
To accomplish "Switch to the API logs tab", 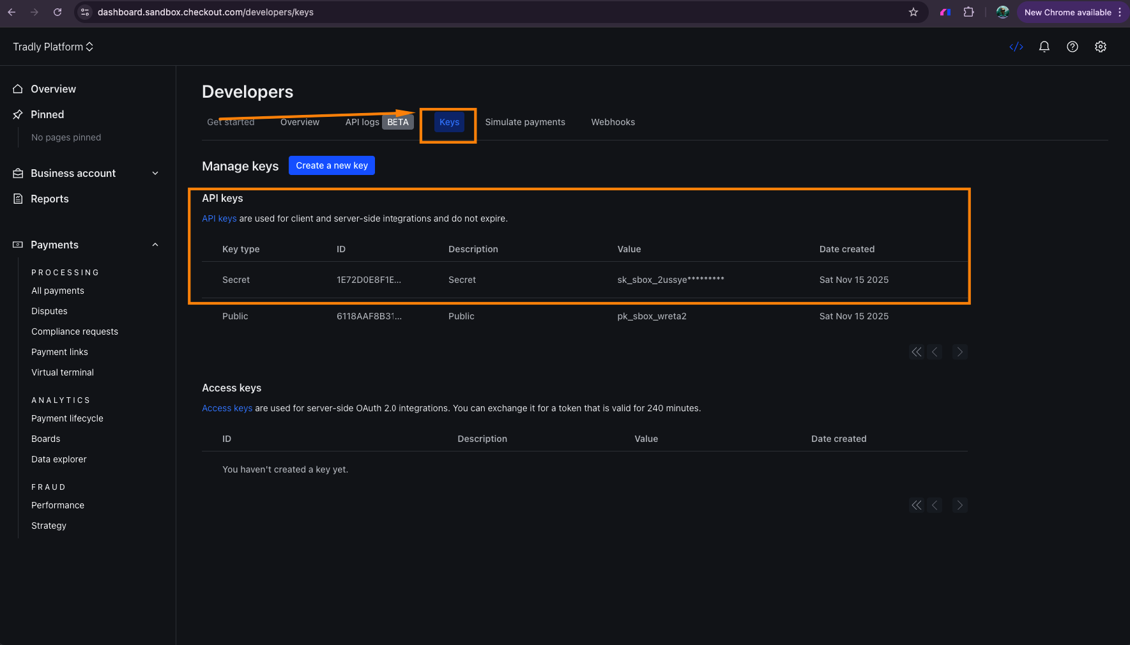I will coord(362,122).
